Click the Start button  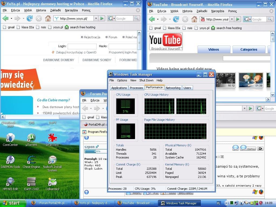coord(13,203)
